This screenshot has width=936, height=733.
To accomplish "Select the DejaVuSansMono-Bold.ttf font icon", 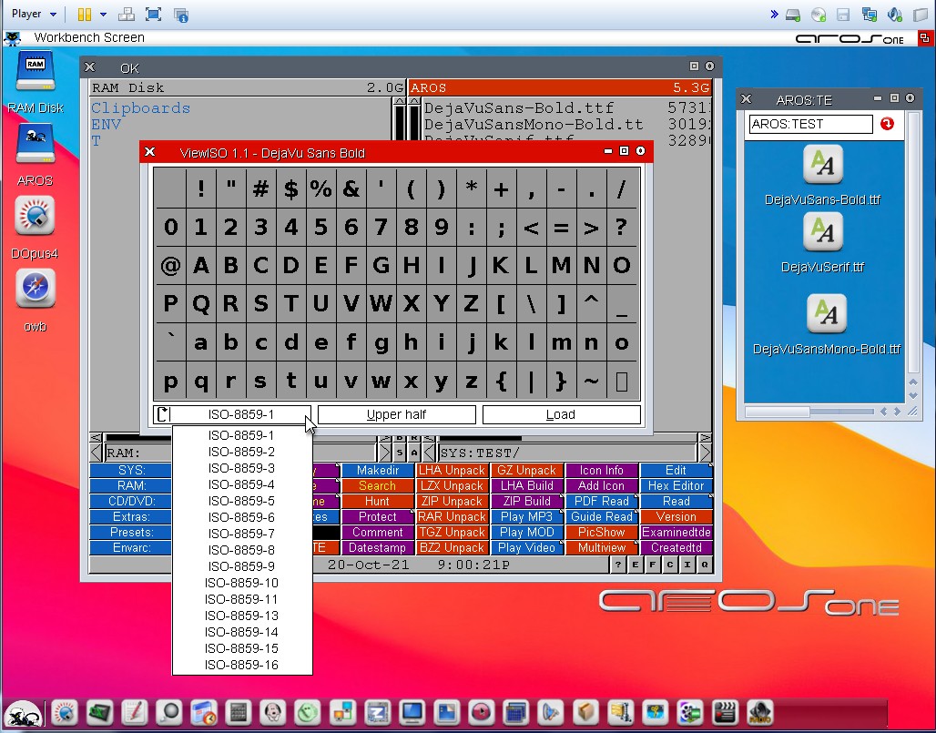I will [x=826, y=314].
